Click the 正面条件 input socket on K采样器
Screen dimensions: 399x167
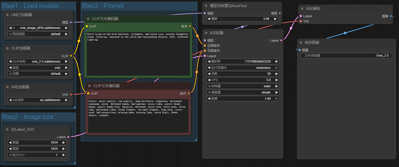205,46
